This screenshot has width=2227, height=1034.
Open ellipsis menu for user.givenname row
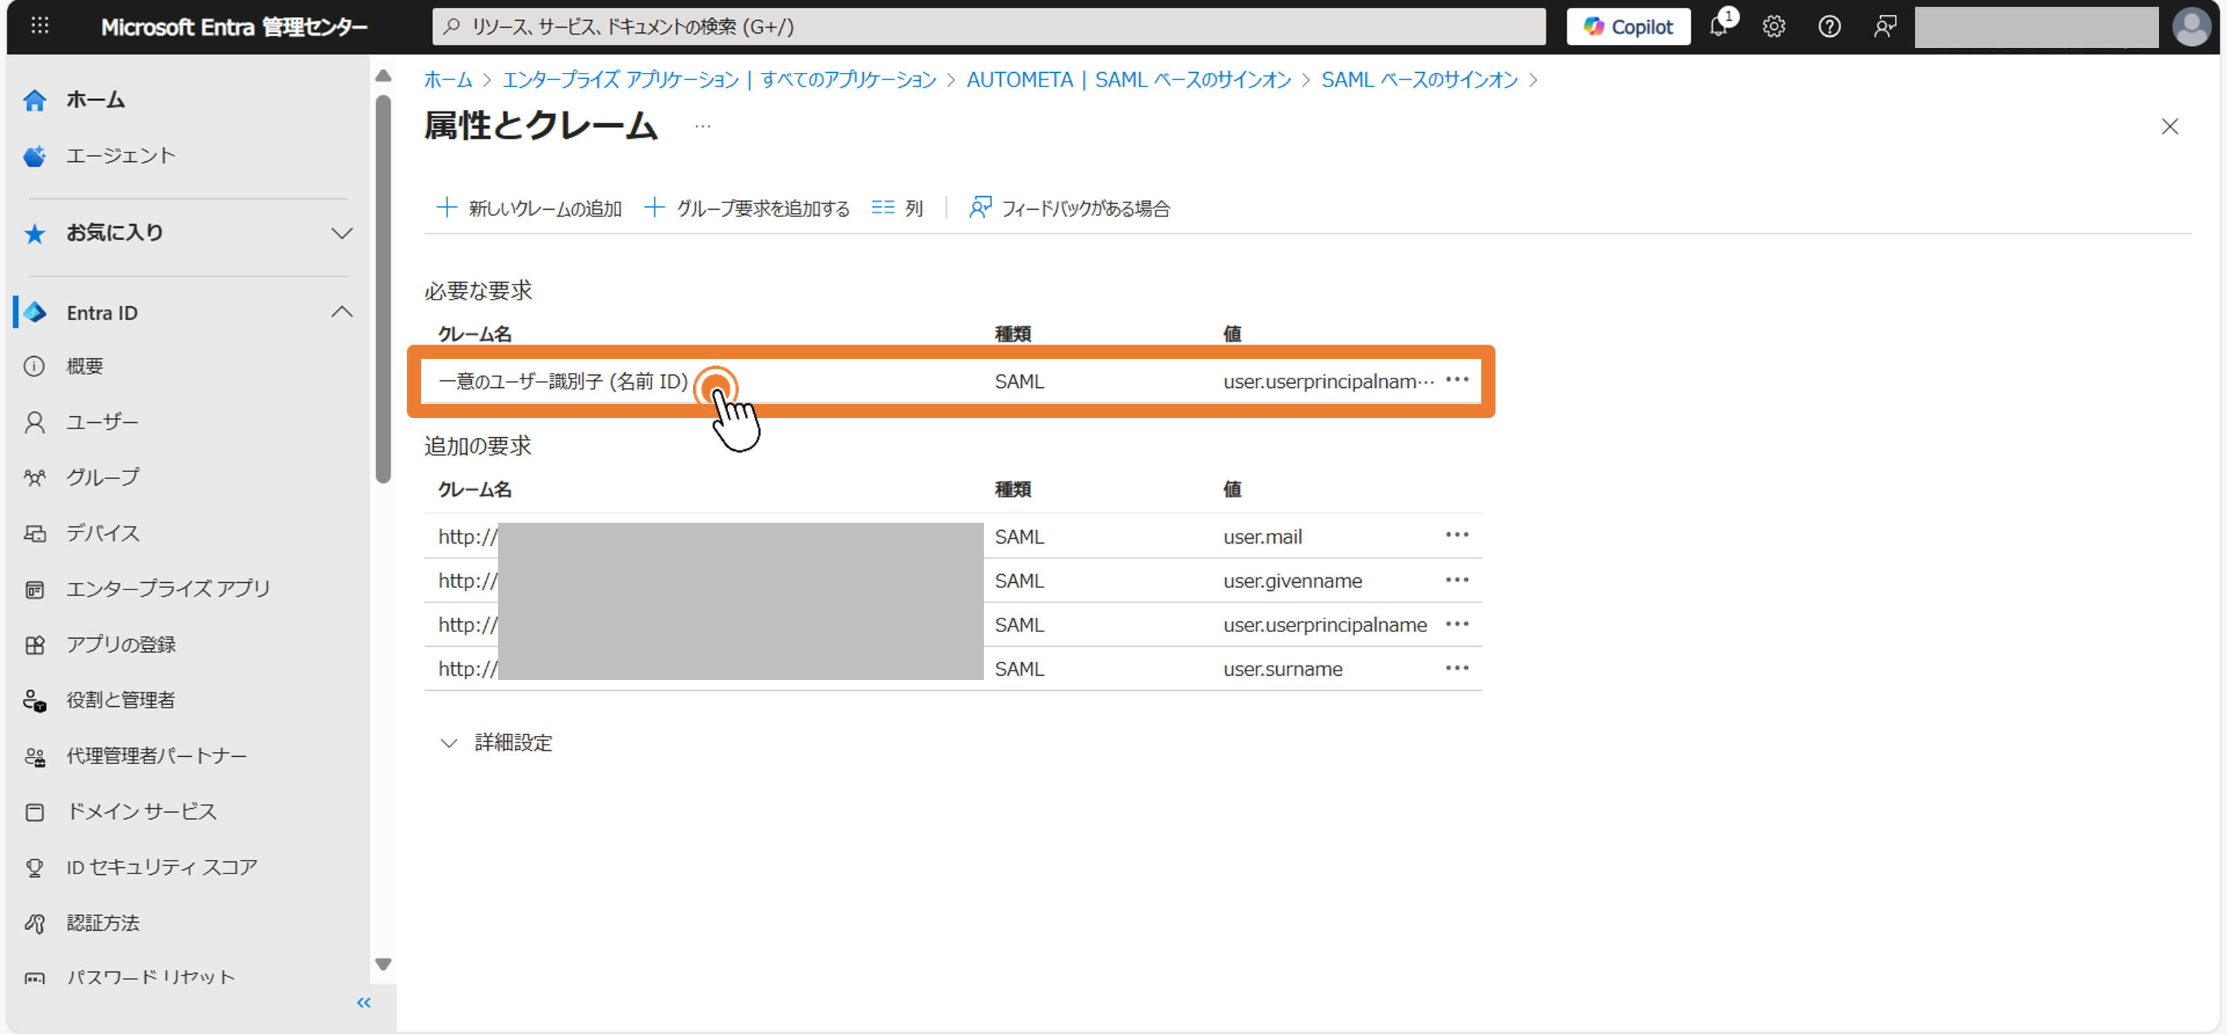tap(1457, 579)
